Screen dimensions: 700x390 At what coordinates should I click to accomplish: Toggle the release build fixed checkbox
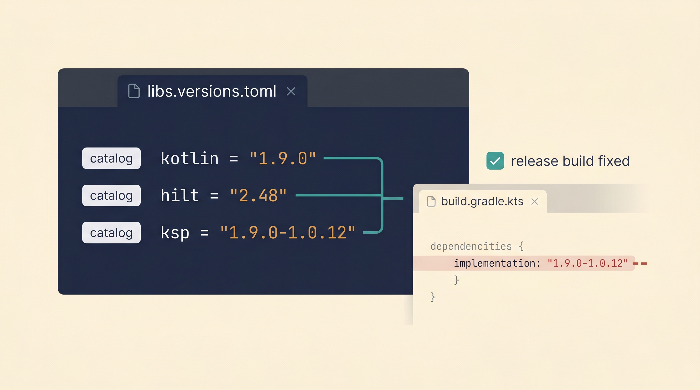(x=495, y=161)
